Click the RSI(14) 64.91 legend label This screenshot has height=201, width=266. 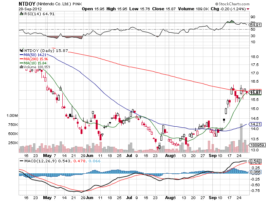point(40,14)
